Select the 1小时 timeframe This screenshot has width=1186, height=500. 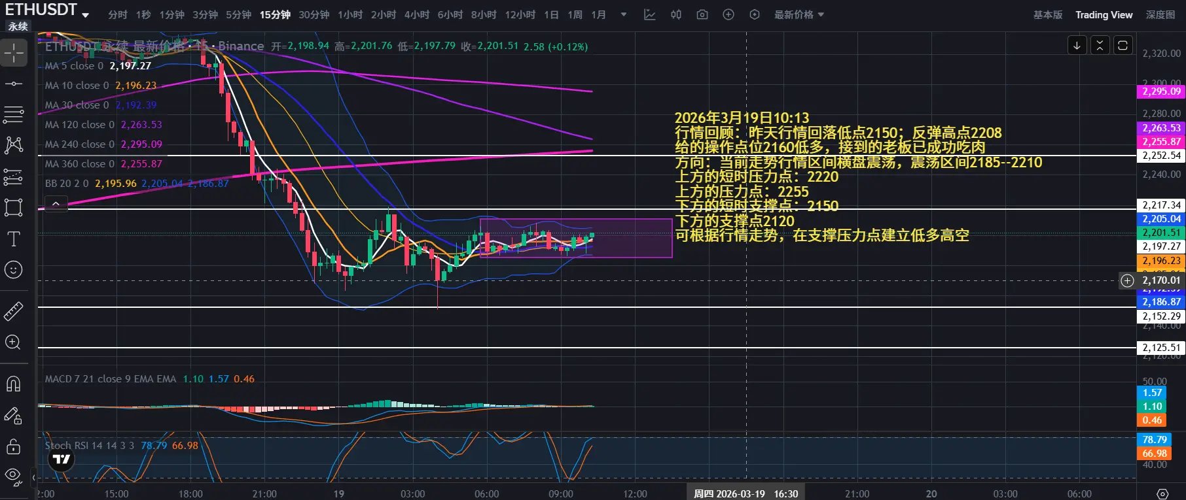click(x=350, y=14)
